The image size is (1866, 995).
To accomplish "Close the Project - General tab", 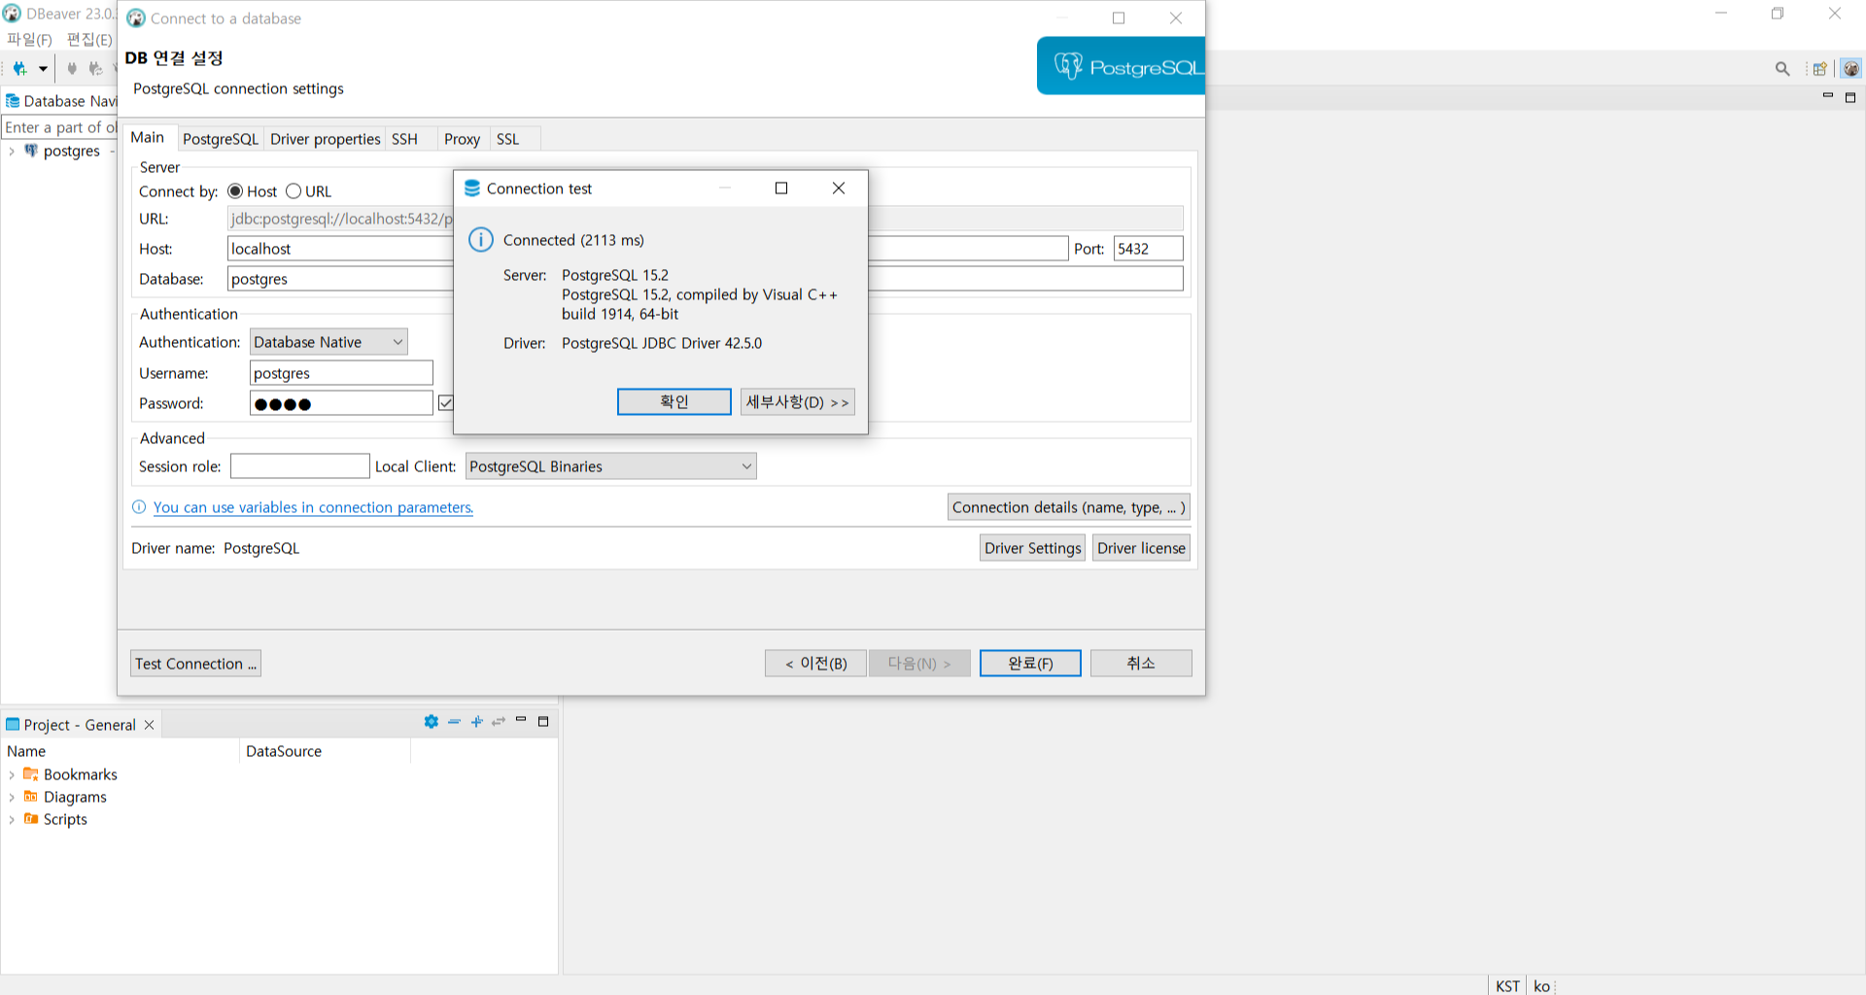I will tap(149, 725).
